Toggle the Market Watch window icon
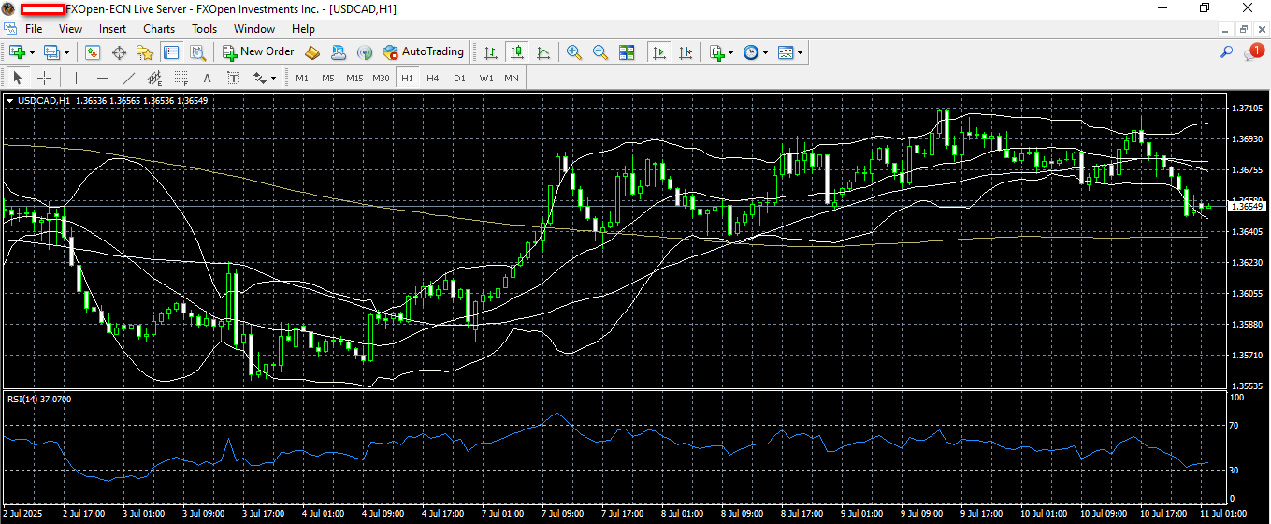The image size is (1271, 524). 92,52
